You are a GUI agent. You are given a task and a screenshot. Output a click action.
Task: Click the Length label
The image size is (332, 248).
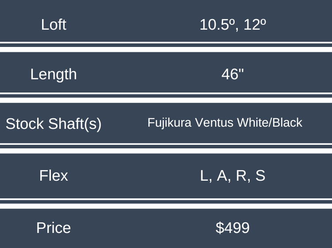pyautogui.click(x=54, y=74)
